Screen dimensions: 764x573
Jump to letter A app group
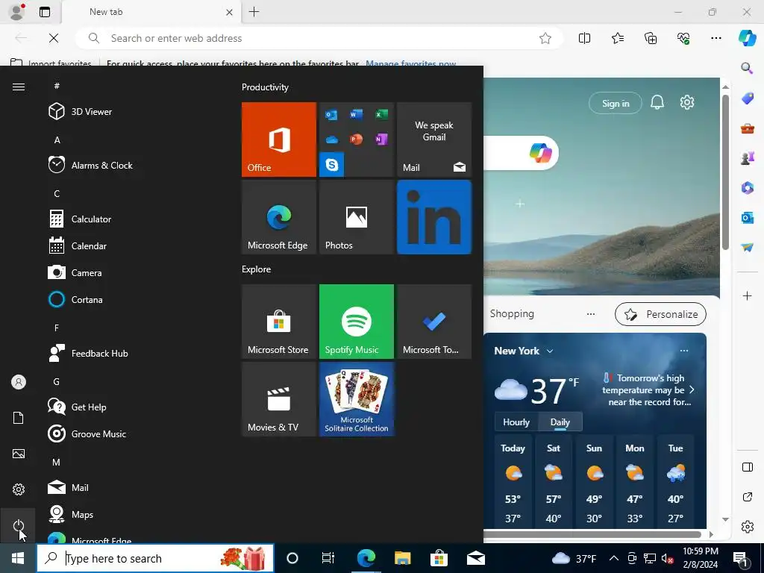(57, 140)
